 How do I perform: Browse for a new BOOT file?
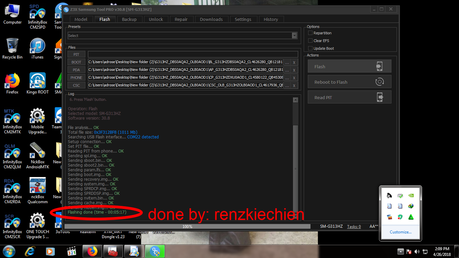click(288, 62)
